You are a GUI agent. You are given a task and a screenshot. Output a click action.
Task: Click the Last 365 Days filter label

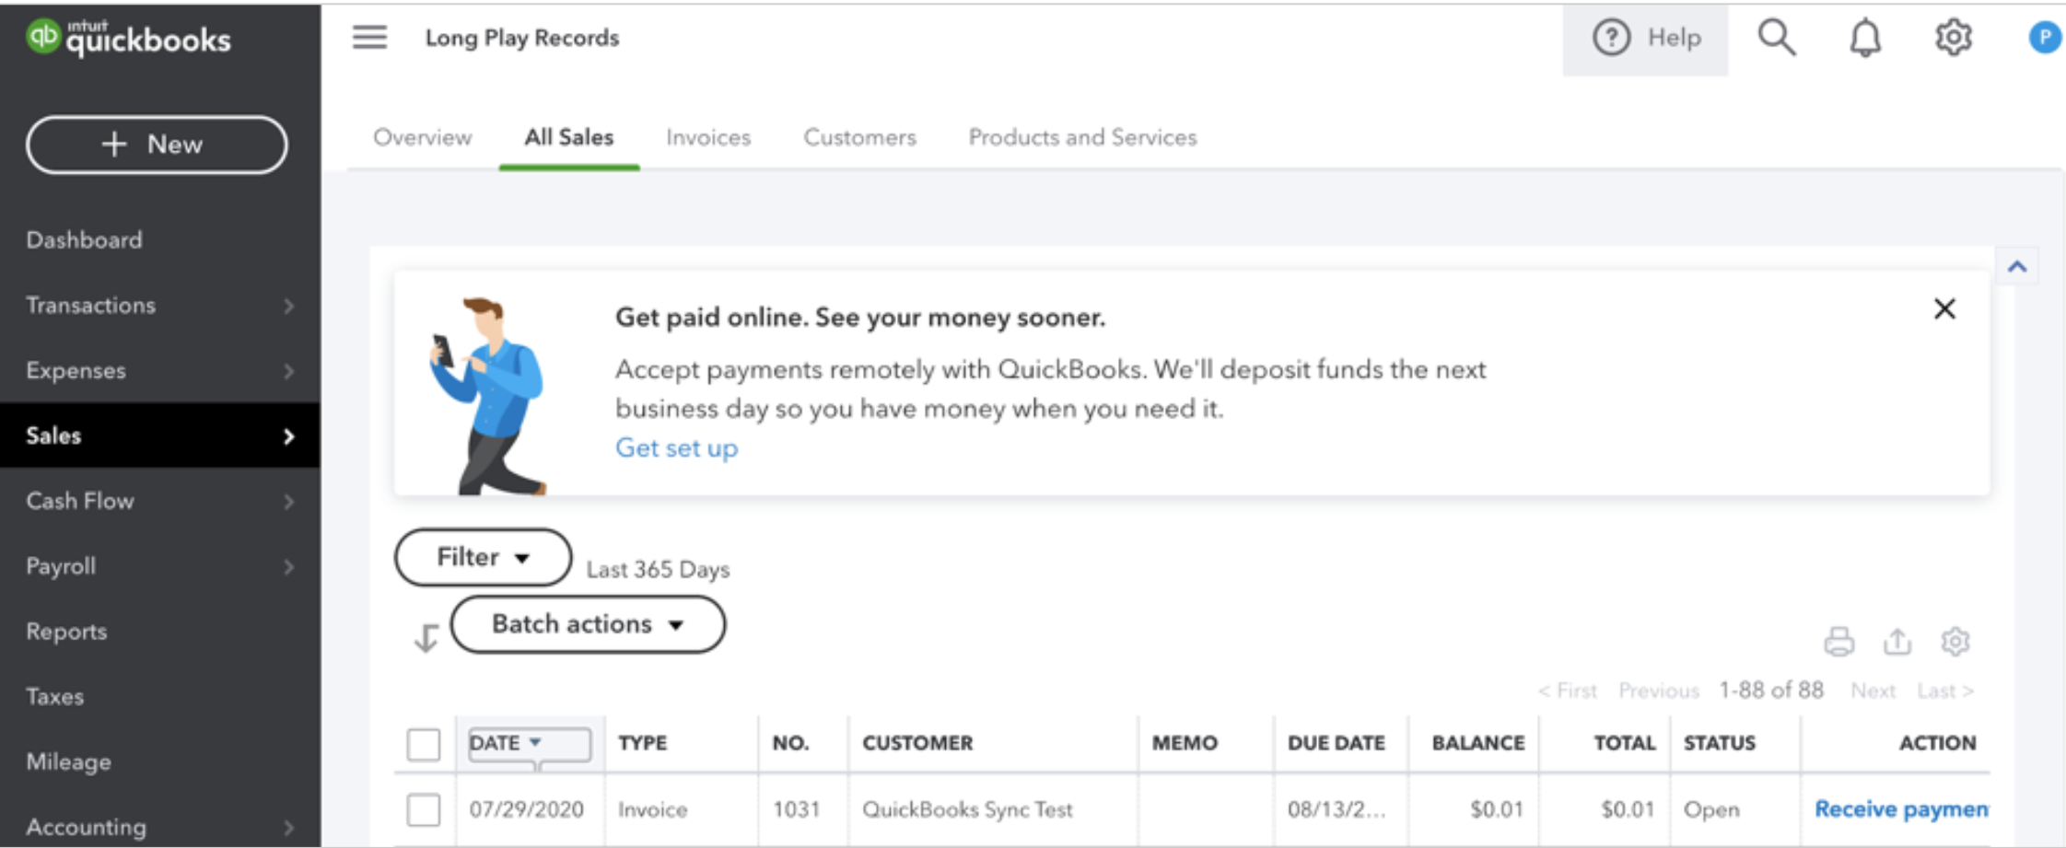(659, 570)
